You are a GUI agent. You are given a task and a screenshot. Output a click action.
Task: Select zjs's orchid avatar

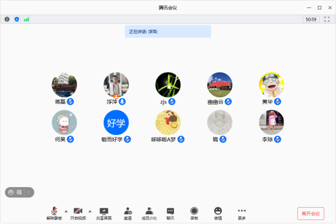pos(168,85)
